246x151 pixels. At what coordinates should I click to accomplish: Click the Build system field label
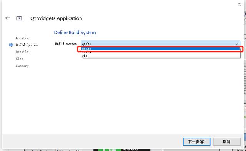coord(66,44)
